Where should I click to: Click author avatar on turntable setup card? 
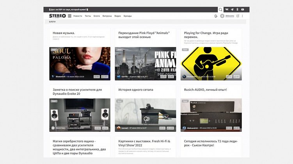[x=119, y=128]
